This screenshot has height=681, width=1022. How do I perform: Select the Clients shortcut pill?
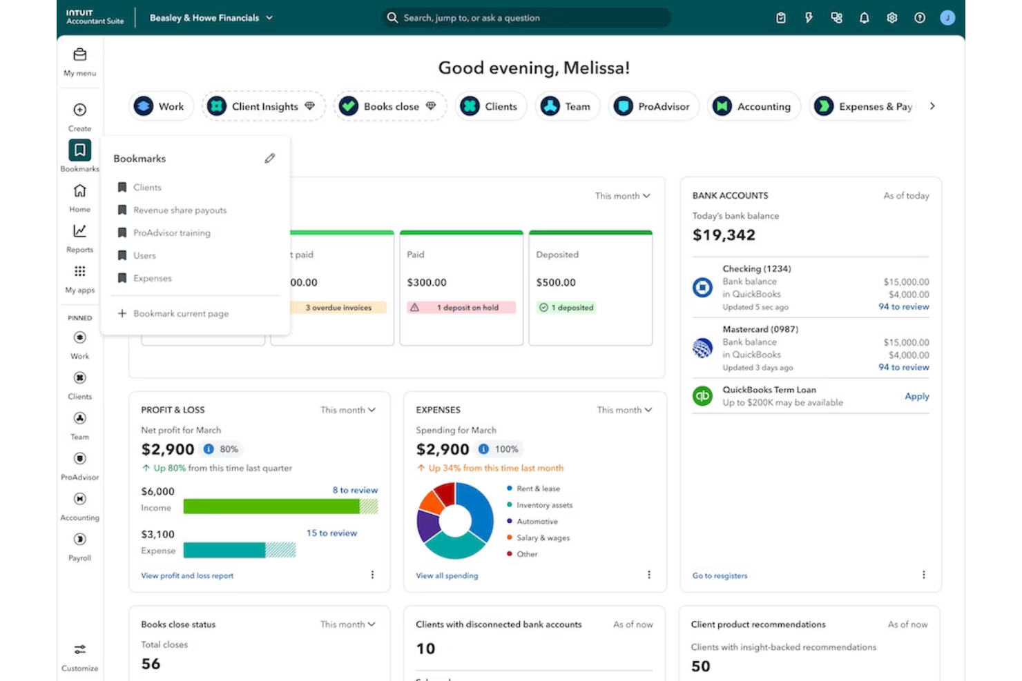pos(490,106)
